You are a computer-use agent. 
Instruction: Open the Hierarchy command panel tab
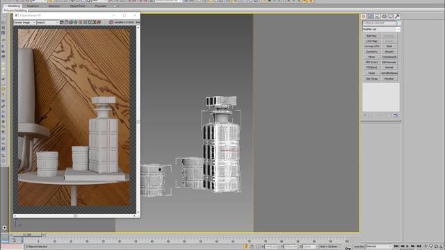coord(377,17)
